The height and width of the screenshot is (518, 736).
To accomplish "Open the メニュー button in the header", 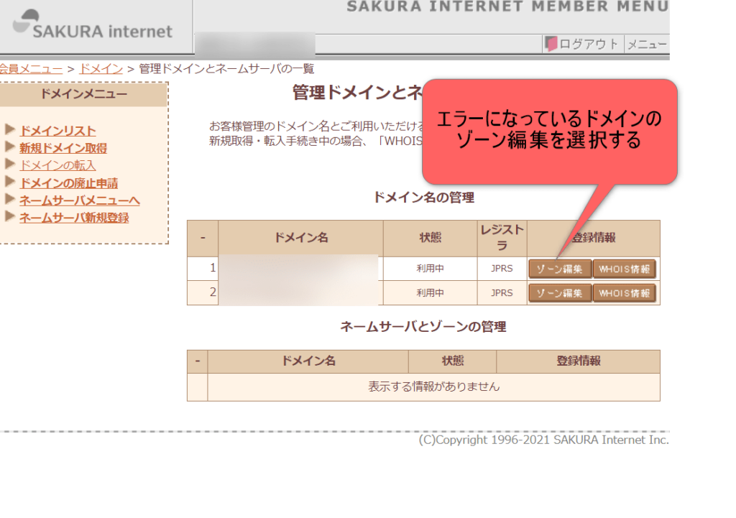I will point(647,44).
